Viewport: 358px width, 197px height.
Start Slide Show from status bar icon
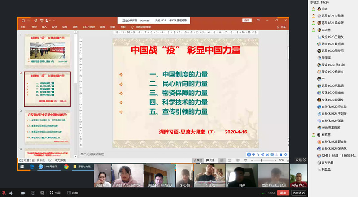246,160
